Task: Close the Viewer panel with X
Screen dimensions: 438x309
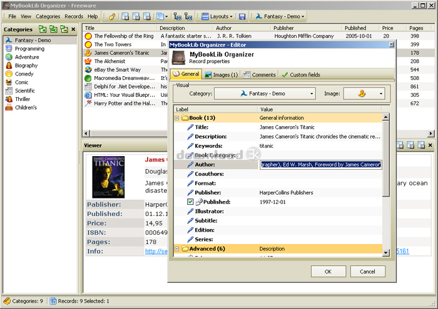Action: tap(430, 145)
